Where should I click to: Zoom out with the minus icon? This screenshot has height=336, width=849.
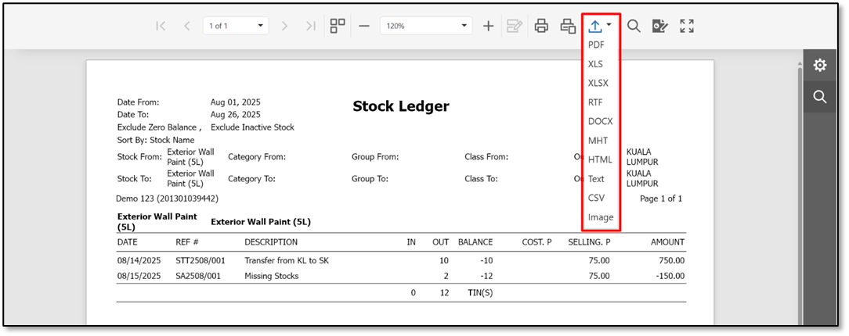[364, 26]
